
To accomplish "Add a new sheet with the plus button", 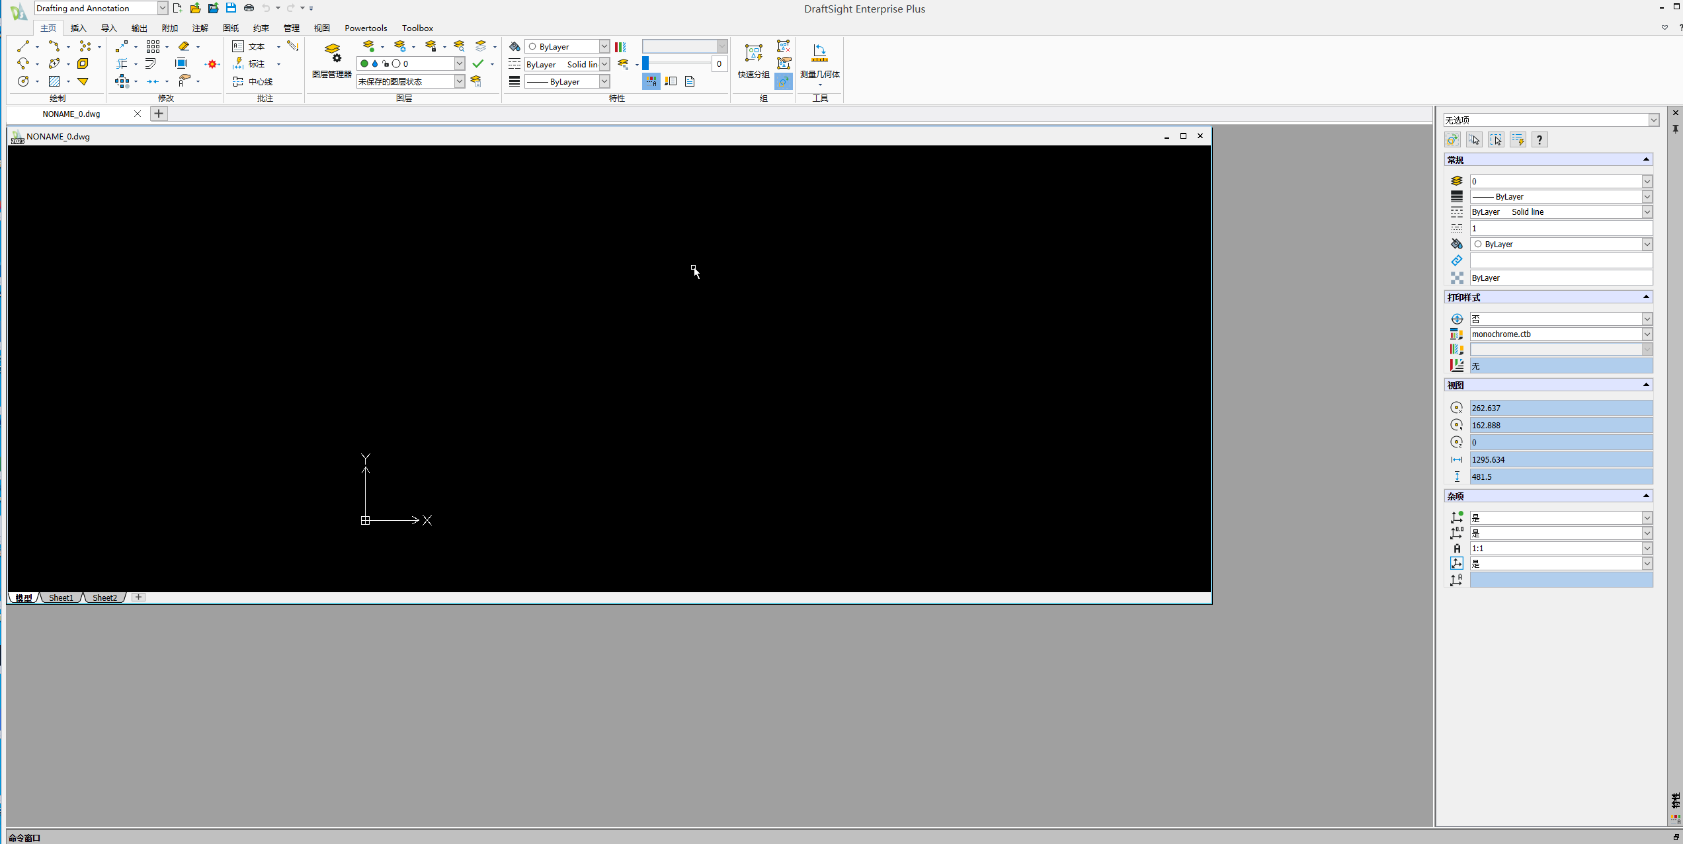I will click(x=138, y=597).
